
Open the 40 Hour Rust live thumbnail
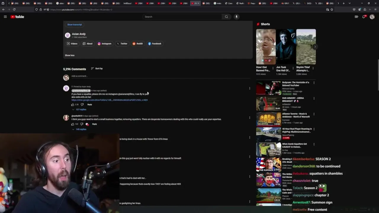(269, 134)
